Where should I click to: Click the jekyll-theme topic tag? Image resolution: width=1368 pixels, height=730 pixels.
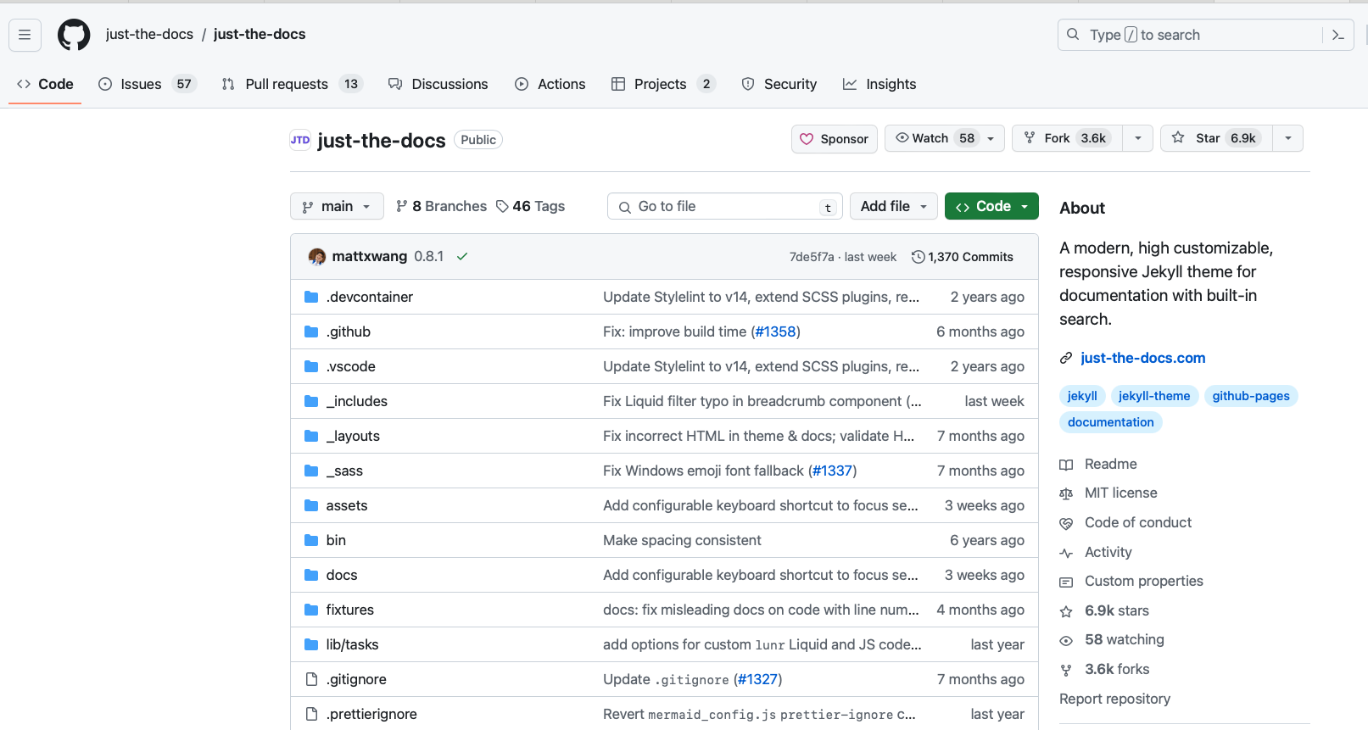point(1153,396)
